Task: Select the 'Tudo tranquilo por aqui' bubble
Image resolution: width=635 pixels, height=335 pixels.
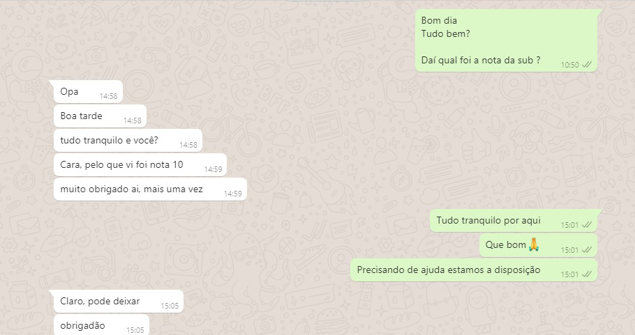Action: (514, 221)
